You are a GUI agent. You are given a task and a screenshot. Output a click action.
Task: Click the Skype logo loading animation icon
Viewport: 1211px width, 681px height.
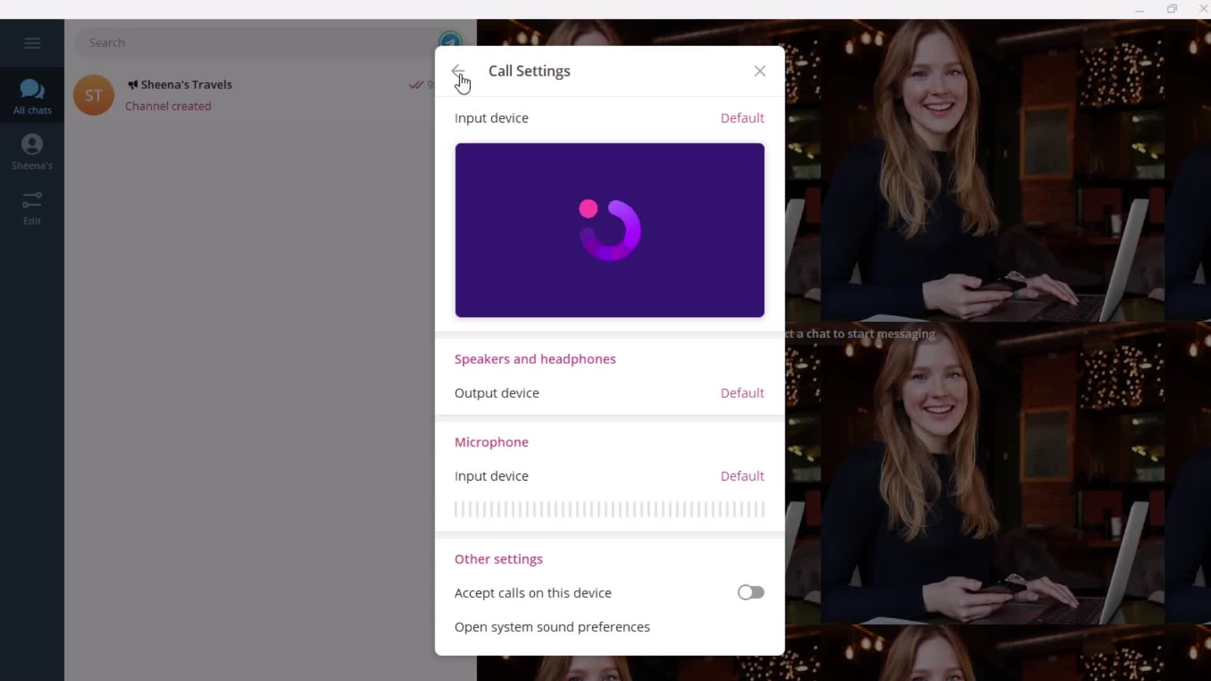(x=610, y=229)
